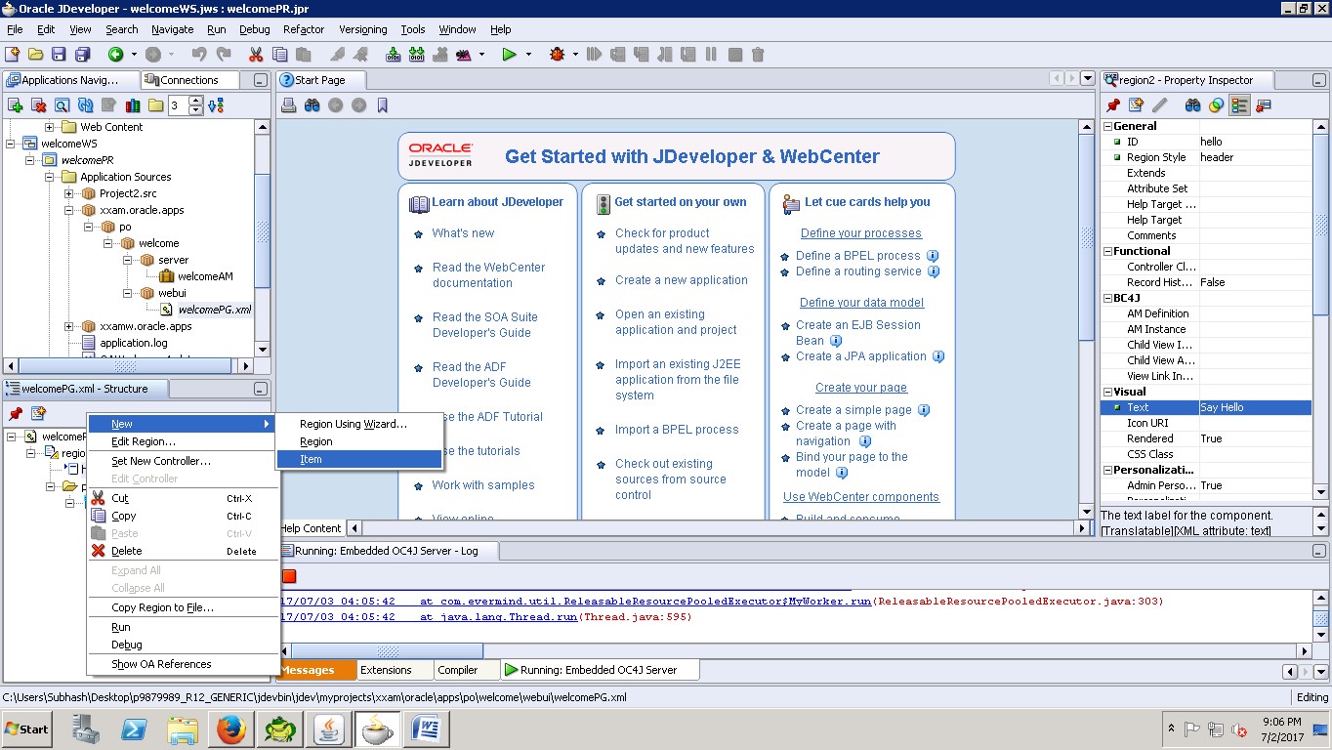
Task: Select Item in the New submenu
Action: click(358, 459)
